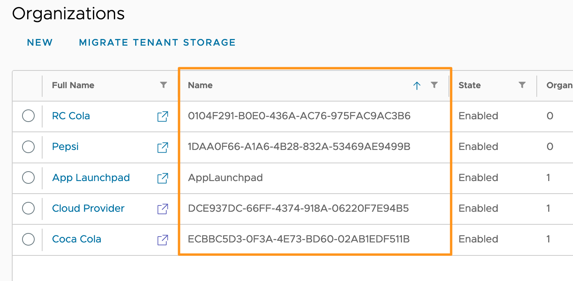The height and width of the screenshot is (281, 573).
Task: Open the Cloud Provider organization link
Action: 88,209
